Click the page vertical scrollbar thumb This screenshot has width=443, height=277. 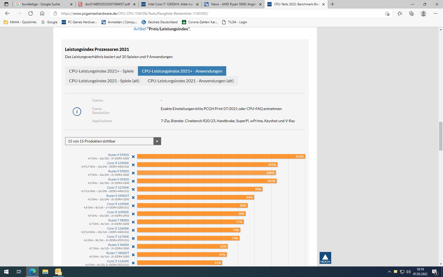(x=441, y=136)
